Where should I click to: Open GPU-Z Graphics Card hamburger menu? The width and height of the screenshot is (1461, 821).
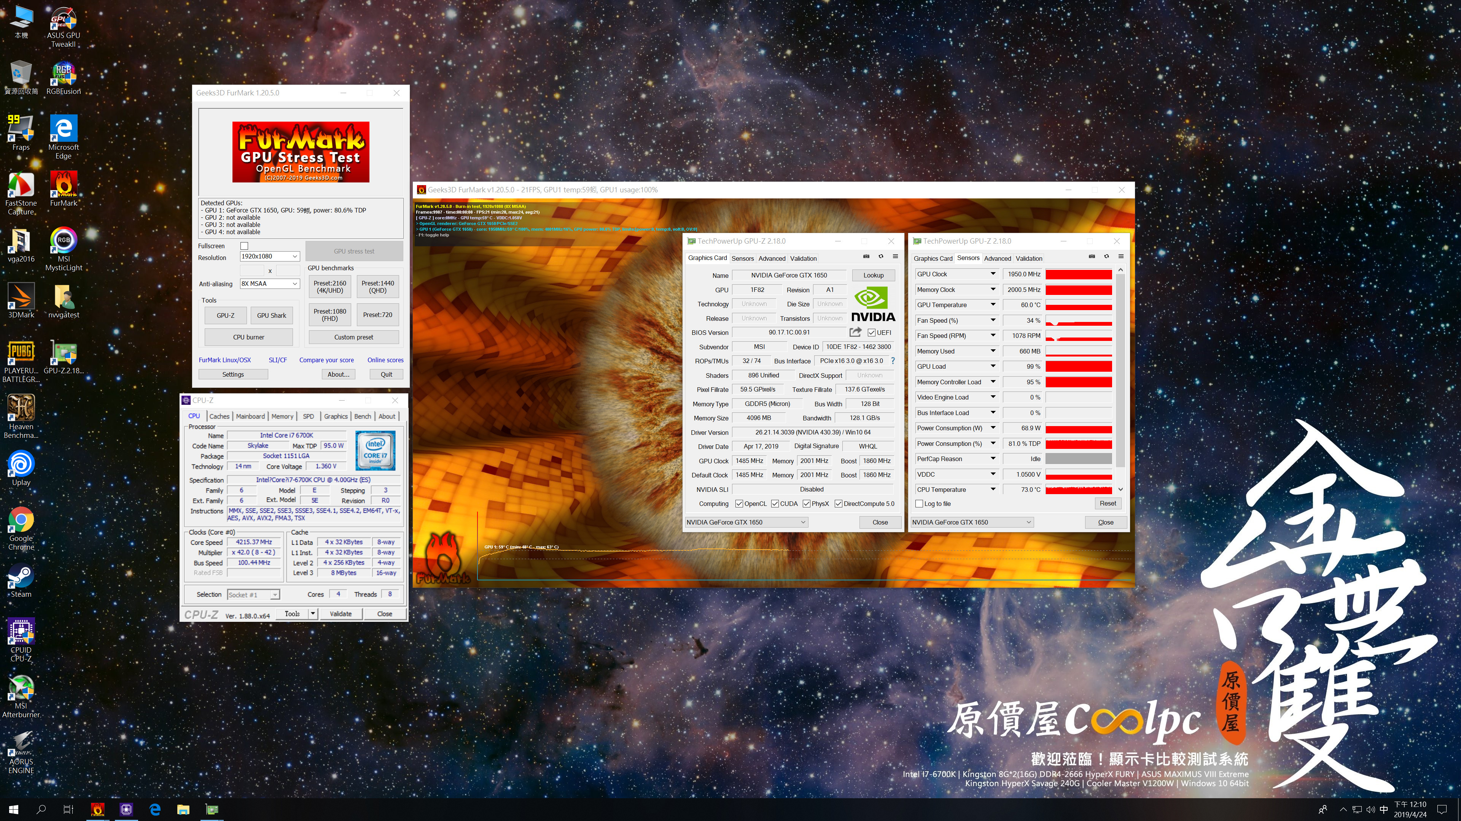pos(896,257)
